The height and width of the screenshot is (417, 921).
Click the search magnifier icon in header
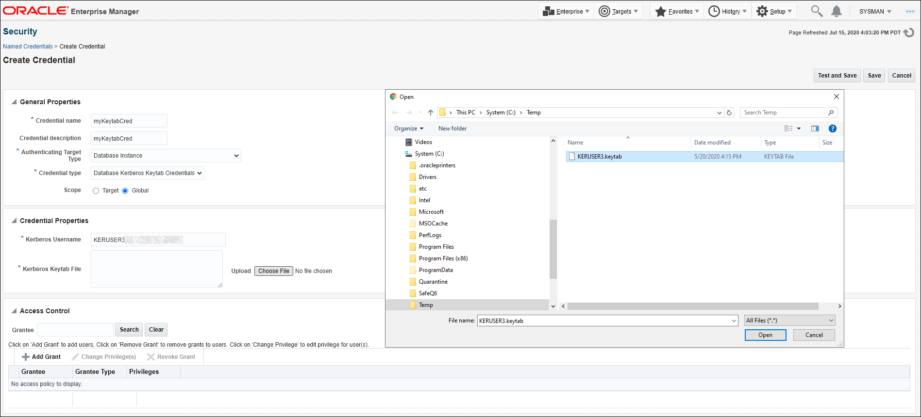(x=817, y=11)
